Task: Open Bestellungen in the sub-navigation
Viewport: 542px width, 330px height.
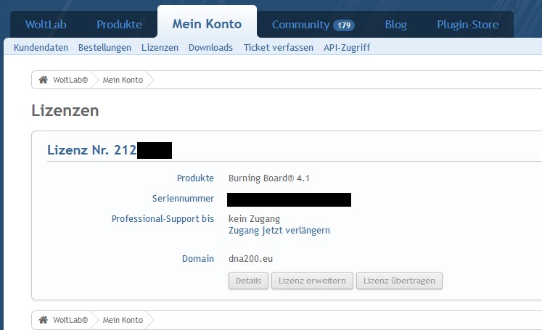Action: [x=104, y=48]
